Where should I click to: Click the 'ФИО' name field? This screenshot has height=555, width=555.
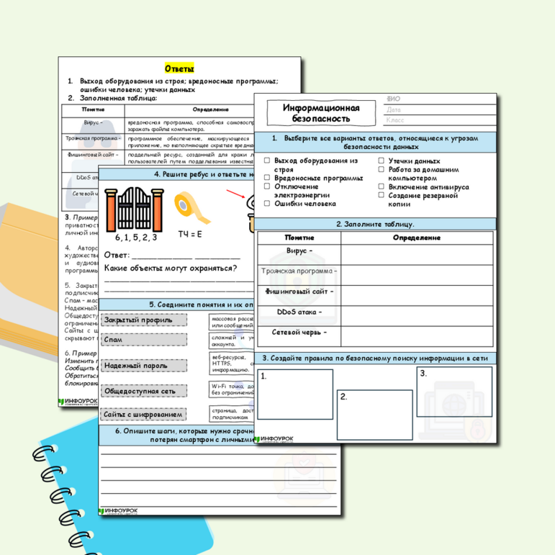point(439,99)
